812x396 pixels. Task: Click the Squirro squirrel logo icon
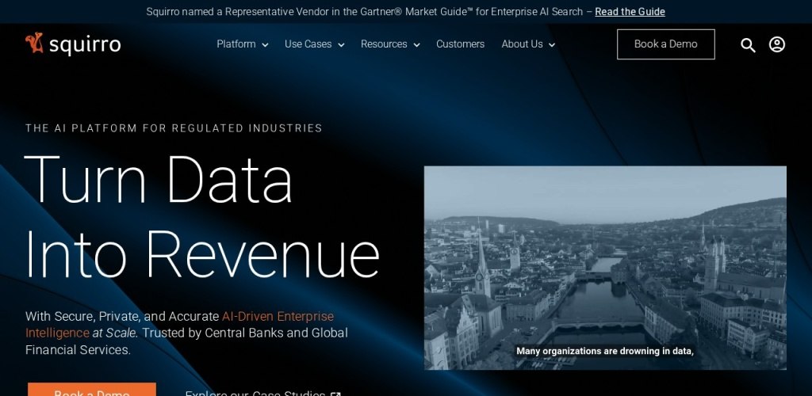click(33, 44)
